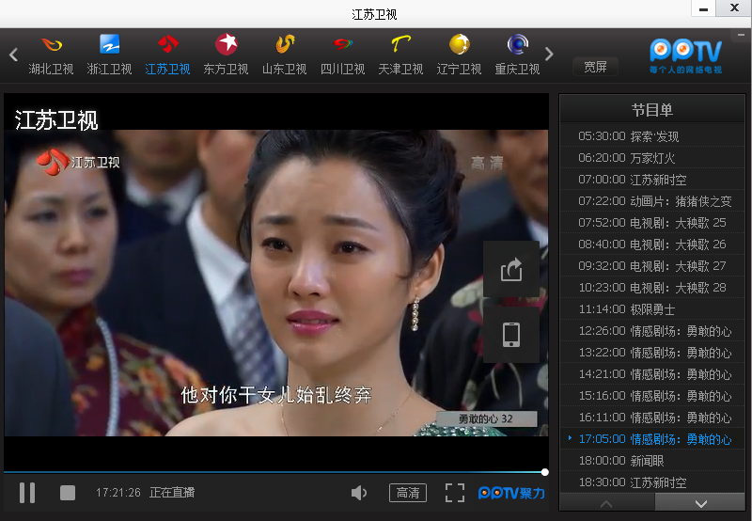Click the share icon on video
Image resolution: width=752 pixels, height=521 pixels.
[x=511, y=269]
